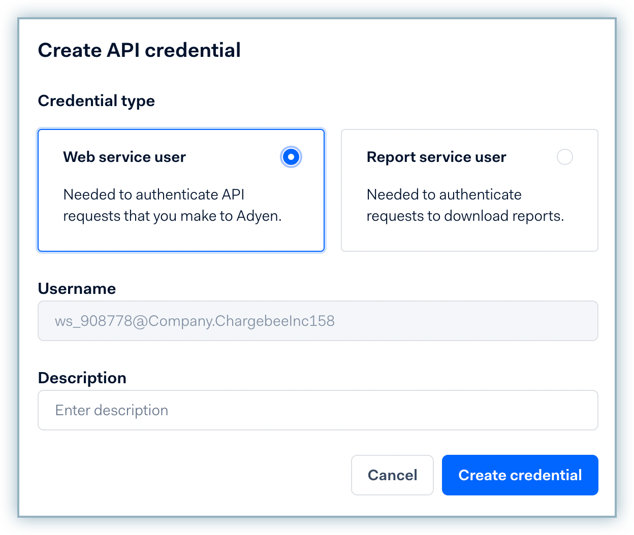Click 'requests to download reports' description text

(465, 216)
